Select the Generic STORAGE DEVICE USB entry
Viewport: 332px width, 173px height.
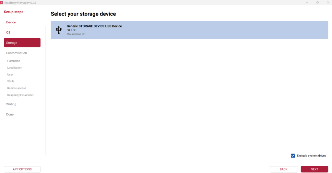pos(189,30)
